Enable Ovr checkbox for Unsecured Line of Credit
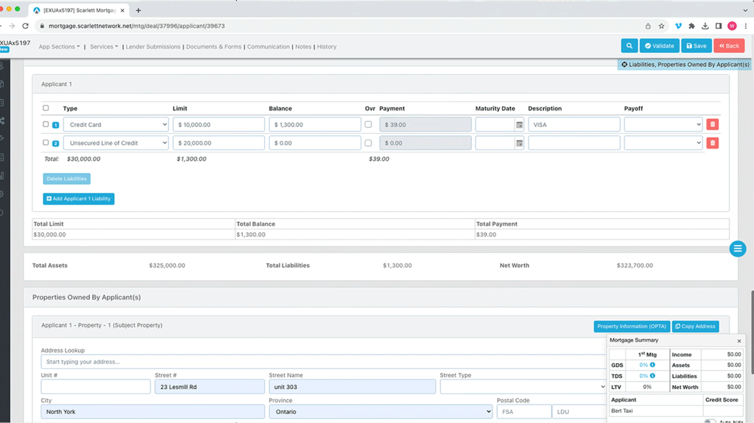This screenshot has width=754, height=423. pyautogui.click(x=368, y=143)
